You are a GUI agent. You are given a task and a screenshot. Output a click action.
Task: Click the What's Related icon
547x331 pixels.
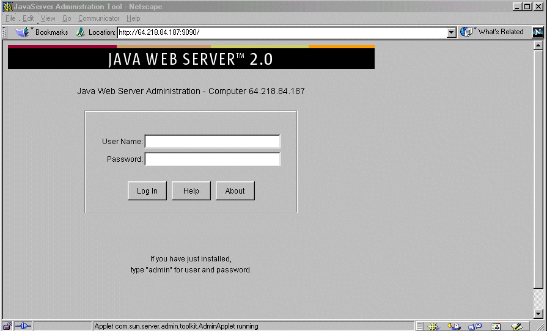(466, 32)
